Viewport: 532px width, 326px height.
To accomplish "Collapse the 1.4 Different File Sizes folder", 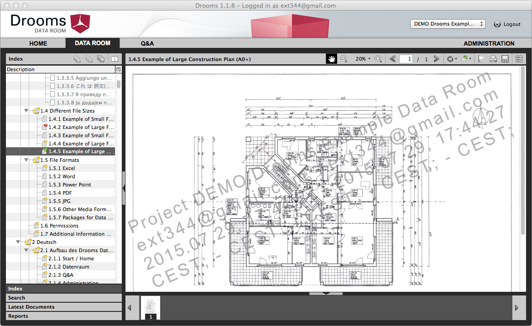I will pos(26,111).
